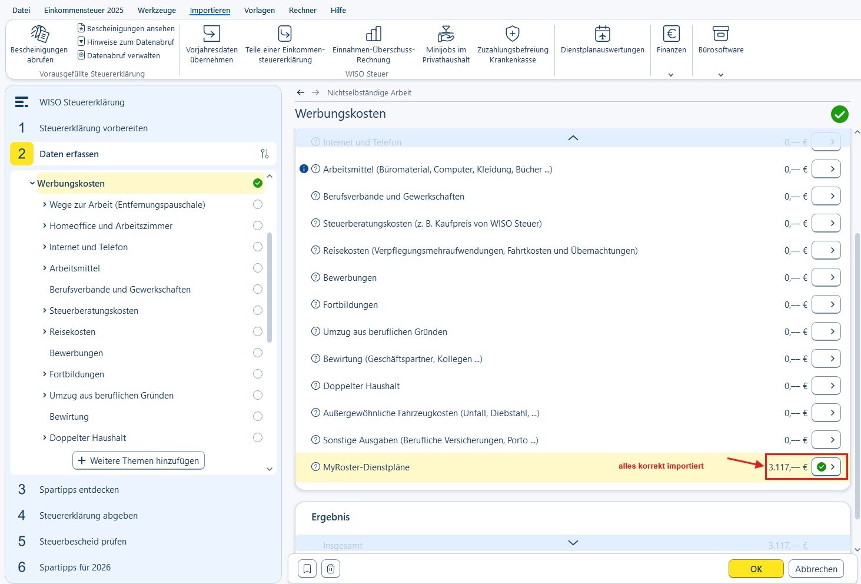Click Minijobs im Privathaushalt icon
861x584 pixels.
coord(446,34)
